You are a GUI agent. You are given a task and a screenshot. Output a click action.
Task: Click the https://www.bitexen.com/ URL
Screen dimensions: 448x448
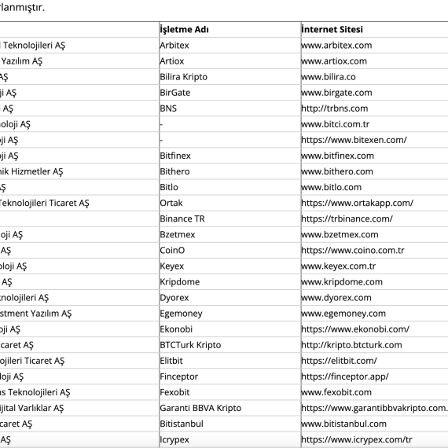coord(354,140)
